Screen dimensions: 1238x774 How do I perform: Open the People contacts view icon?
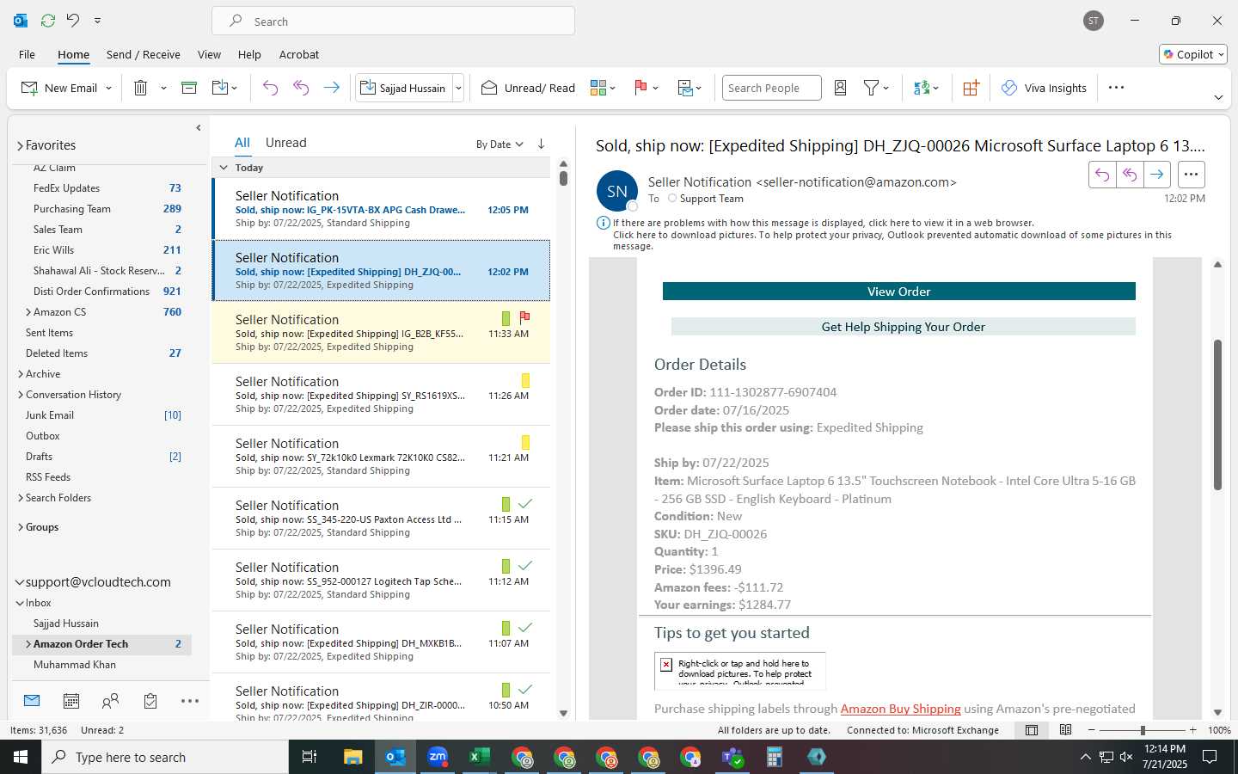click(x=110, y=701)
